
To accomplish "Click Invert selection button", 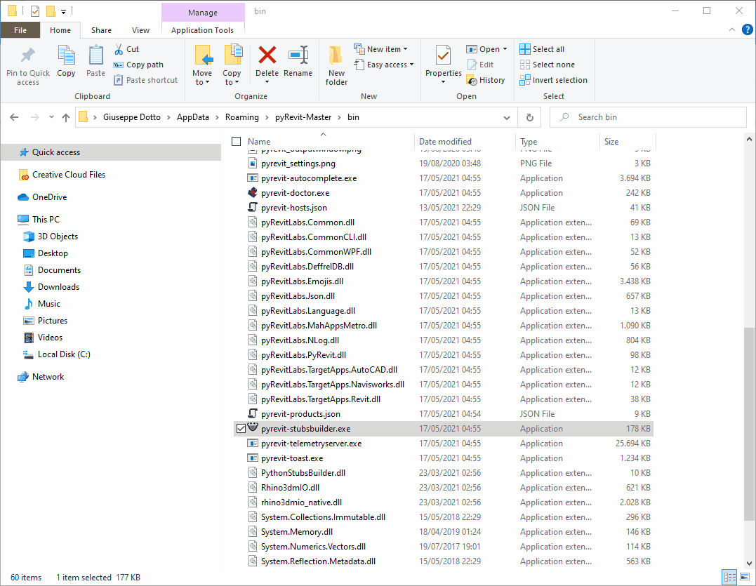I will [x=554, y=80].
